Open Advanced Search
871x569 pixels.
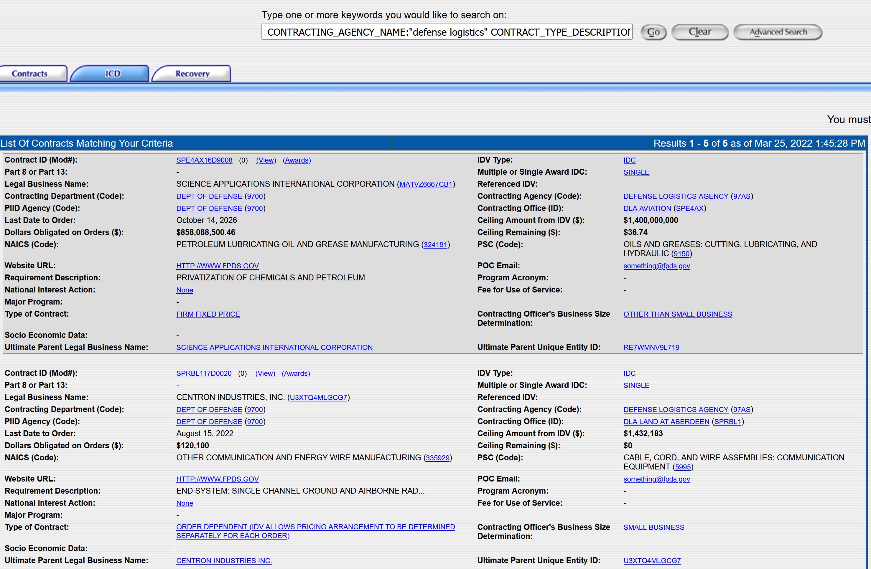tap(778, 32)
